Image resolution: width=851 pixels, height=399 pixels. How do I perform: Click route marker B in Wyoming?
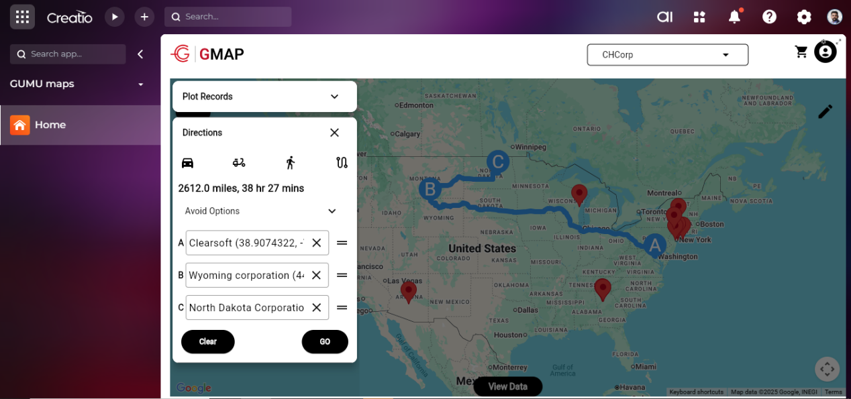(430, 189)
